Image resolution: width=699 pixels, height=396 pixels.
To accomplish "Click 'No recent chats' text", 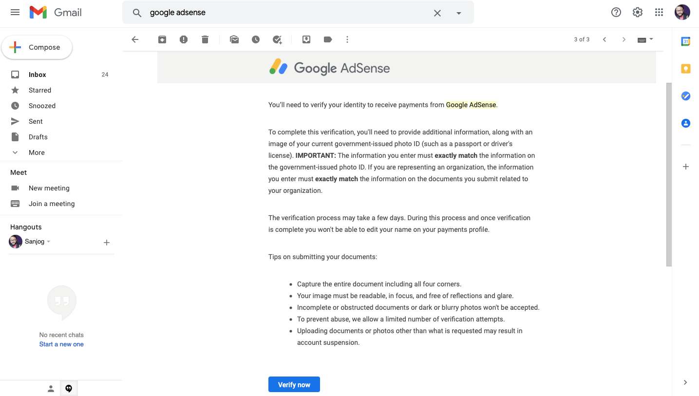I will pos(61,335).
